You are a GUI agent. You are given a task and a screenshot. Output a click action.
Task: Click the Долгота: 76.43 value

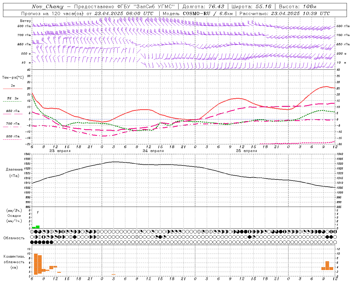pos(203,7)
